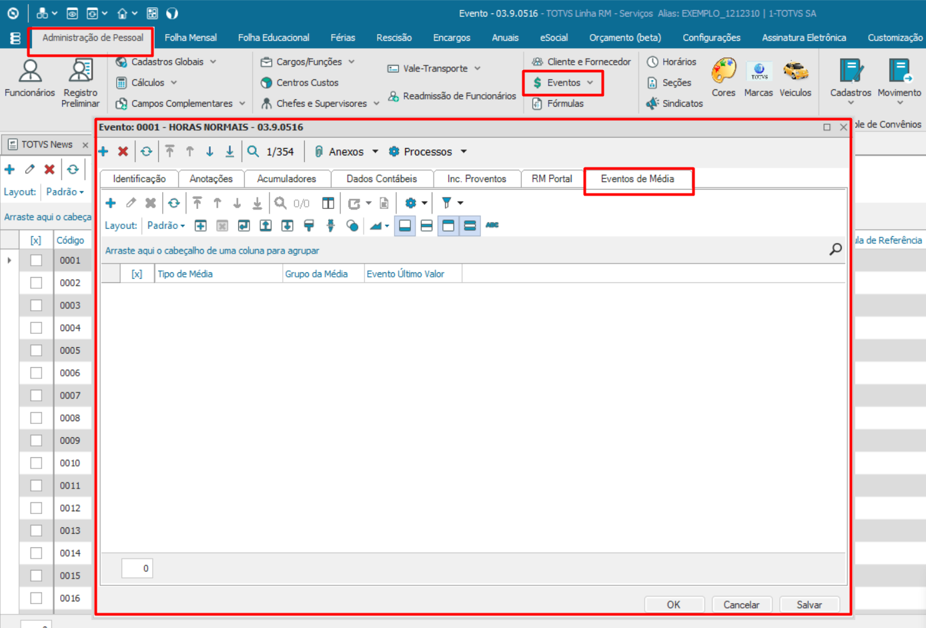Open the Veículos ribbon icon
The height and width of the screenshot is (628, 926).
(795, 78)
